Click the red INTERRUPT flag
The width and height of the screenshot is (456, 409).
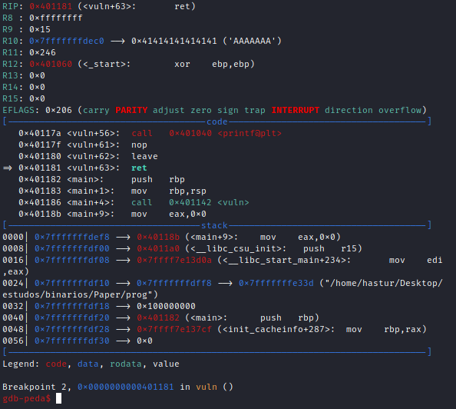coord(296,111)
